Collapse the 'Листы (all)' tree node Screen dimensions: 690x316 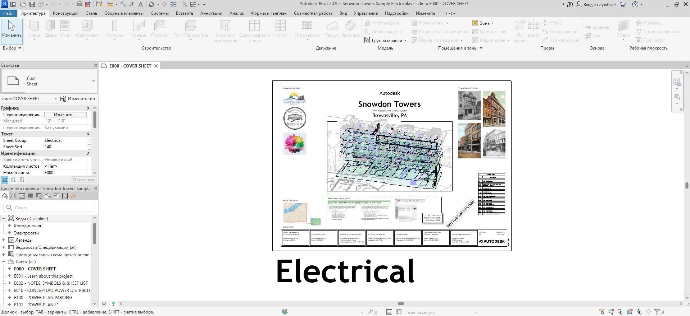[4, 262]
